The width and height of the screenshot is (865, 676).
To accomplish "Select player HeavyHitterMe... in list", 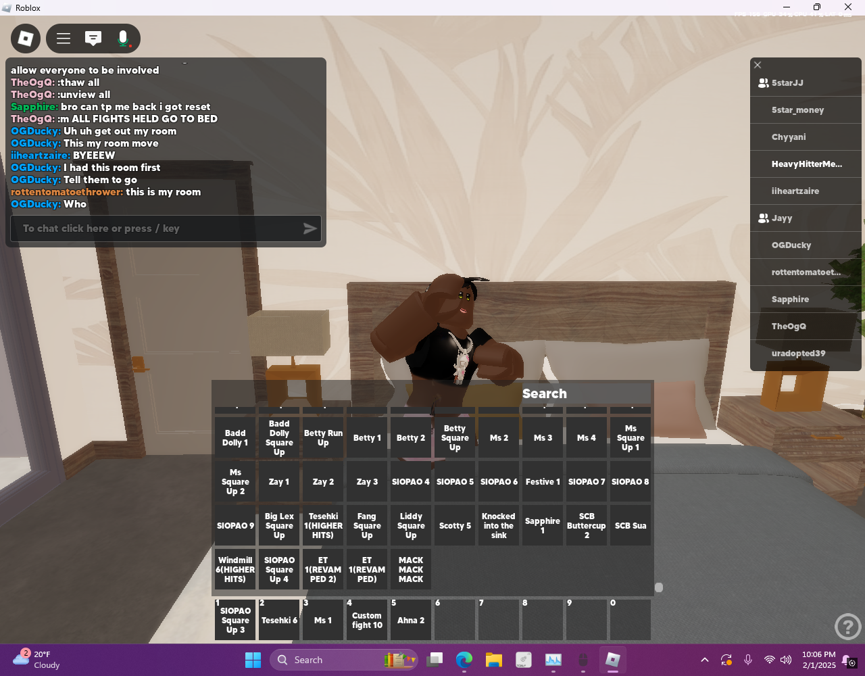I will [x=806, y=164].
